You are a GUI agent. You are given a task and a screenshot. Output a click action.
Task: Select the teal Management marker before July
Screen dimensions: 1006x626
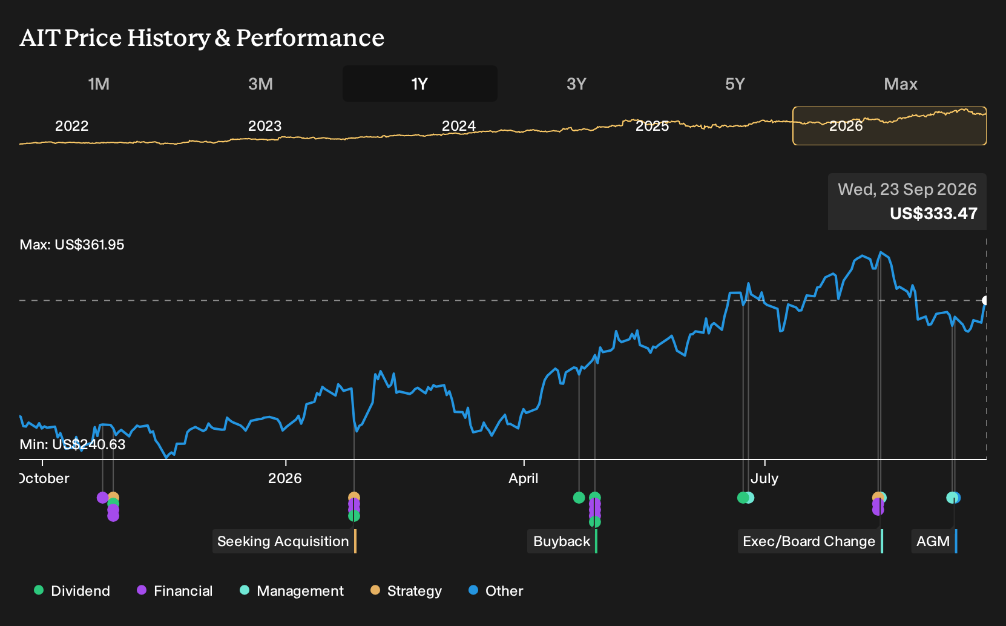point(751,498)
